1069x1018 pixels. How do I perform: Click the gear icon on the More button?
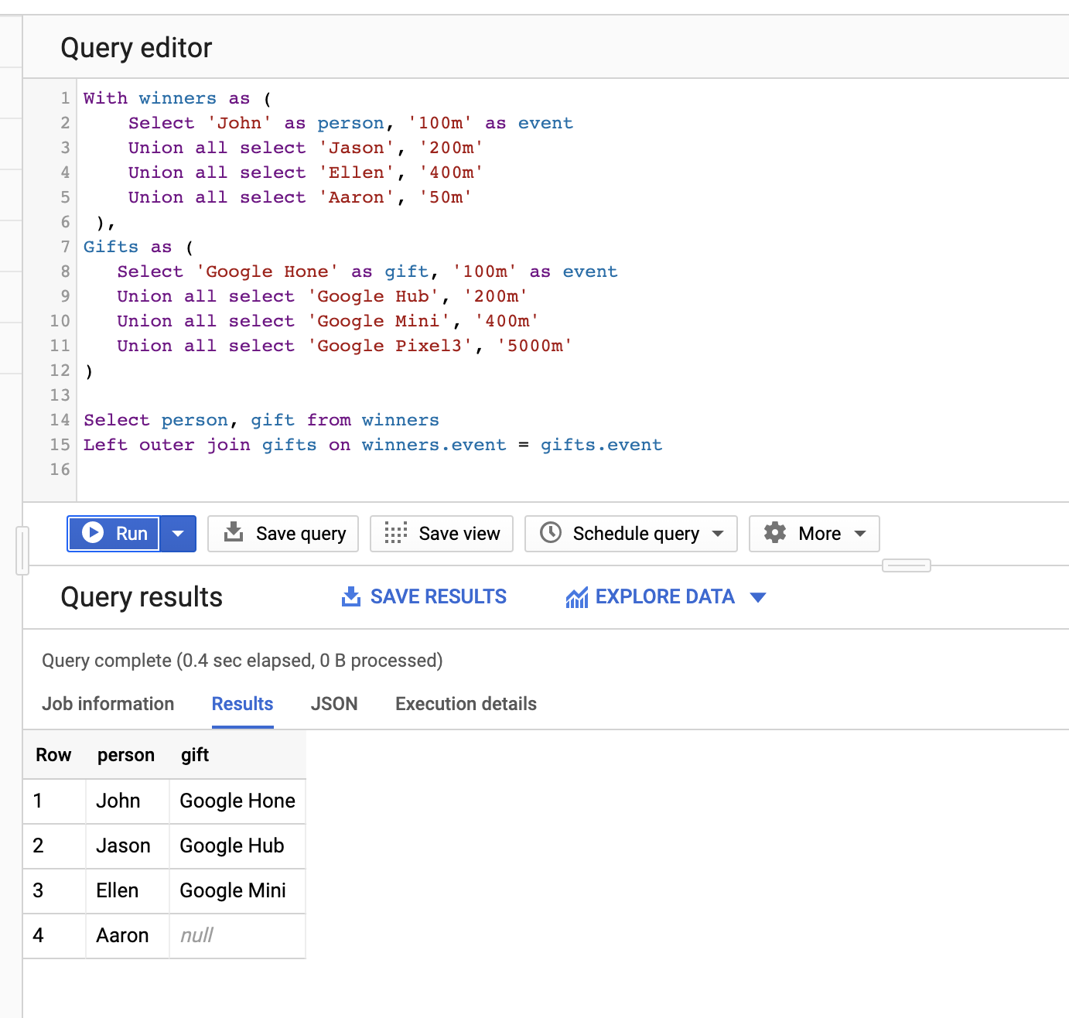(x=775, y=533)
